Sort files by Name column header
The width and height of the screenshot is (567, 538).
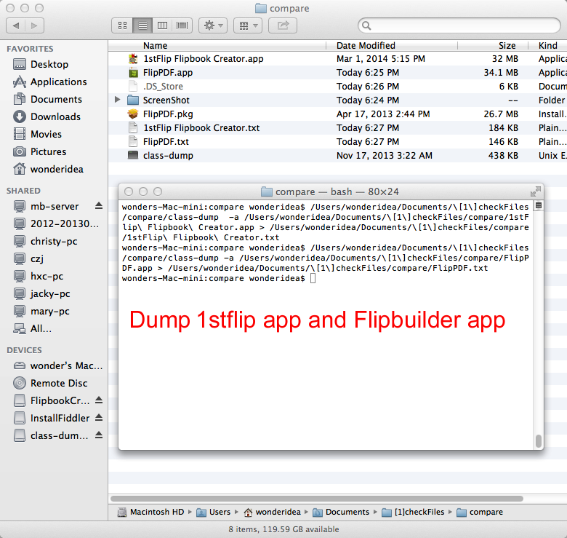click(x=156, y=45)
